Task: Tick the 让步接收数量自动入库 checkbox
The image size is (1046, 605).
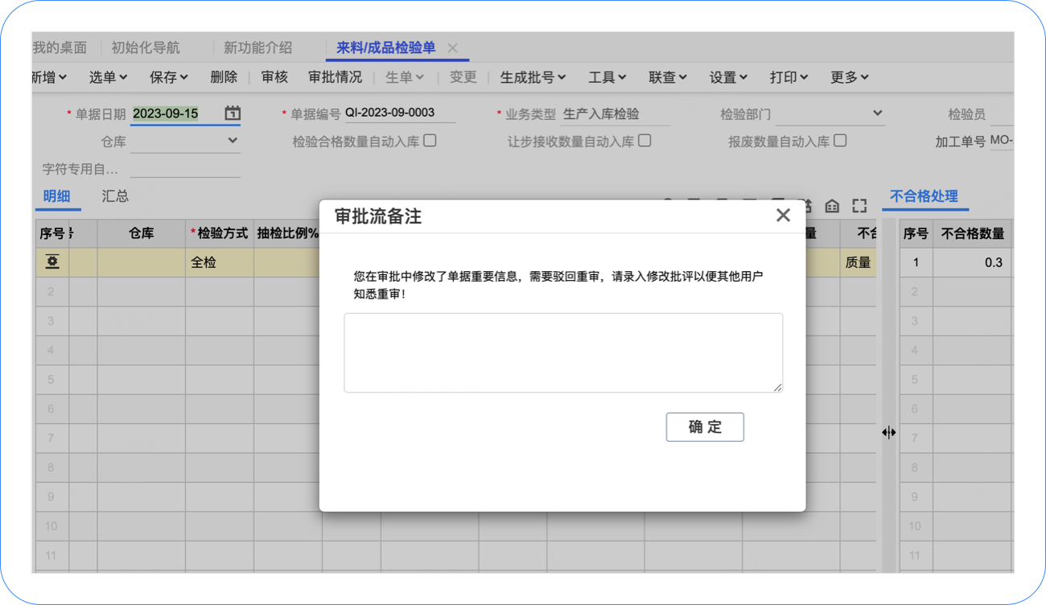Action: point(644,141)
